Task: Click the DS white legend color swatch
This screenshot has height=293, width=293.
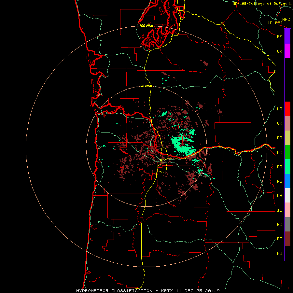Action: point(287,195)
